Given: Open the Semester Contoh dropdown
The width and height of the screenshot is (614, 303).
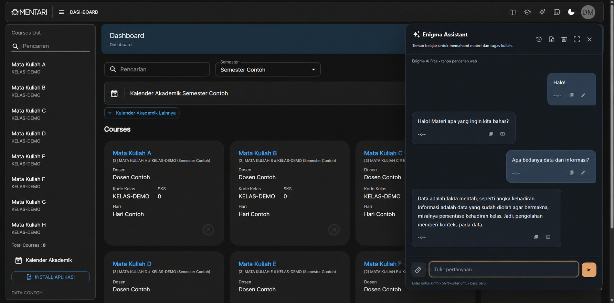Looking at the screenshot, I should pos(268,69).
